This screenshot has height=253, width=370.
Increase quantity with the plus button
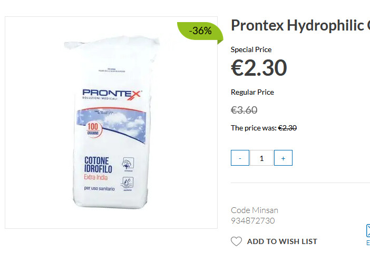283,158
